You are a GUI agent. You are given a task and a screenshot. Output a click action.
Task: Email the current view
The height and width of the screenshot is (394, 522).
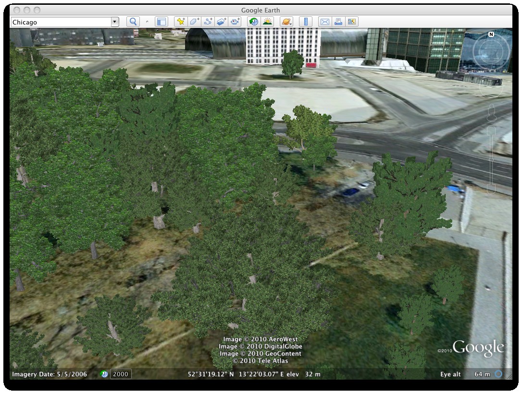point(325,22)
